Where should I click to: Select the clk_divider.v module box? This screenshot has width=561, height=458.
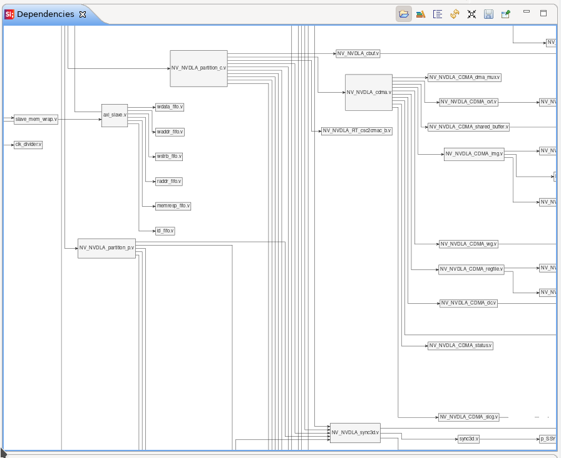[x=28, y=145]
